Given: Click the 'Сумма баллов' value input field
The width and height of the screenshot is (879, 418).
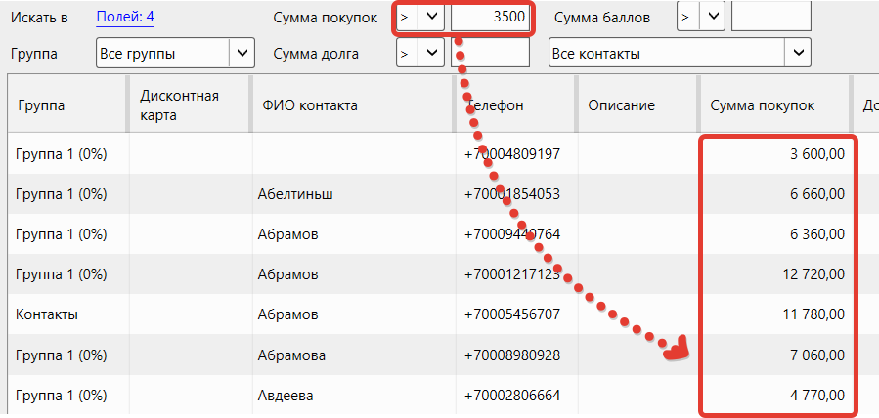Looking at the screenshot, I should (771, 17).
